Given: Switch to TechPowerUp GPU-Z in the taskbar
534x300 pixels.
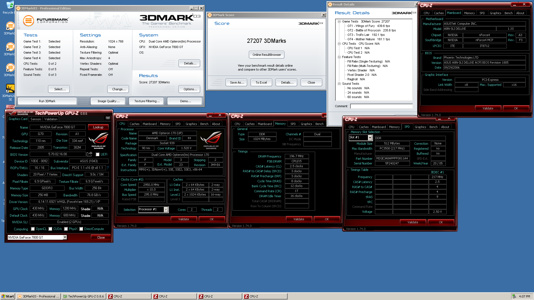Looking at the screenshot, I should pyautogui.click(x=84, y=296).
